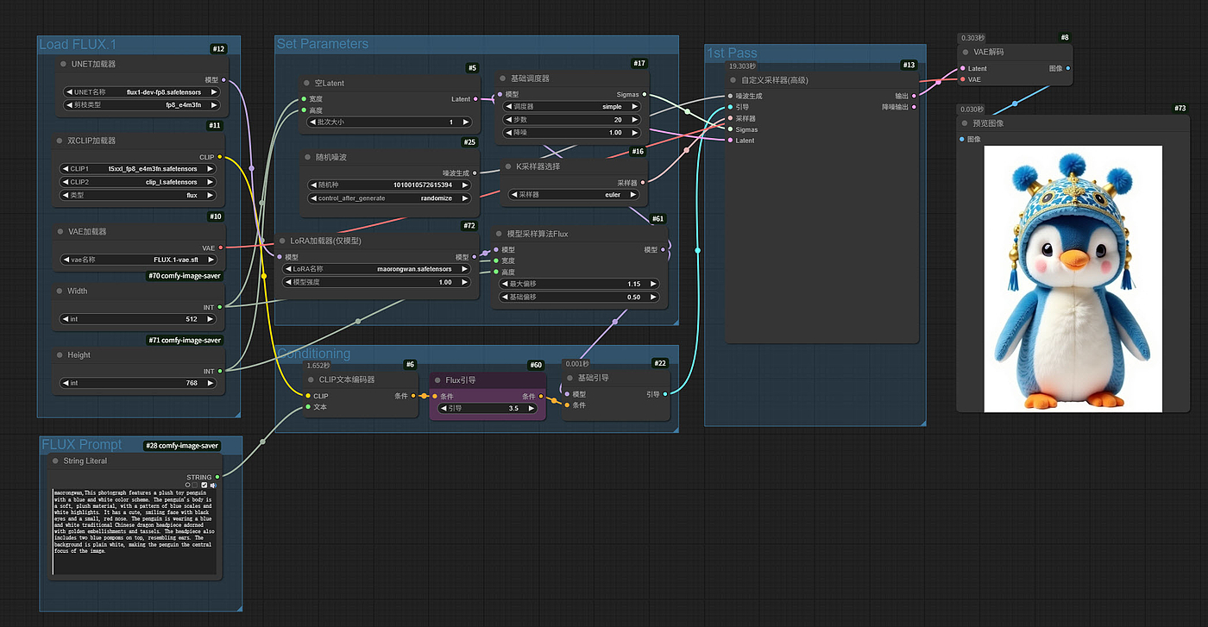Screen dimensions: 1208x627
Task: Click the VAE output port on VAE加载器
Action: pos(220,248)
